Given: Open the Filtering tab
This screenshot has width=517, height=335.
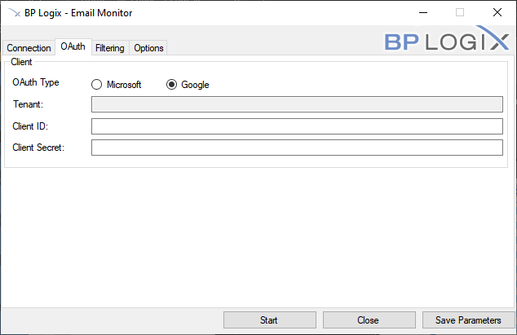Looking at the screenshot, I should [x=109, y=48].
